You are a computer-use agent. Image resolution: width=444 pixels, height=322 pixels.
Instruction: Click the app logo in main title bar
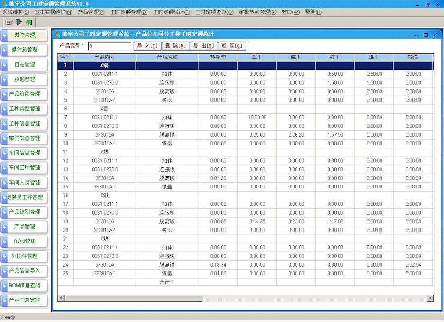tap(4, 4)
